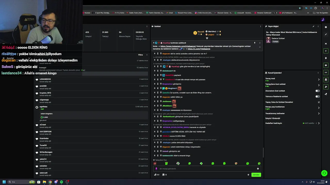This screenshot has height=185, width=330.
Task: Click Windows Start button
Action: click(4, 182)
